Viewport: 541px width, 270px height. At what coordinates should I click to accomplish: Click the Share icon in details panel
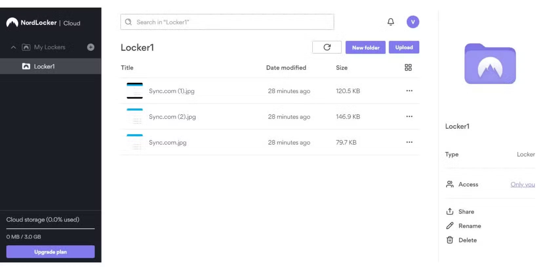coord(450,212)
